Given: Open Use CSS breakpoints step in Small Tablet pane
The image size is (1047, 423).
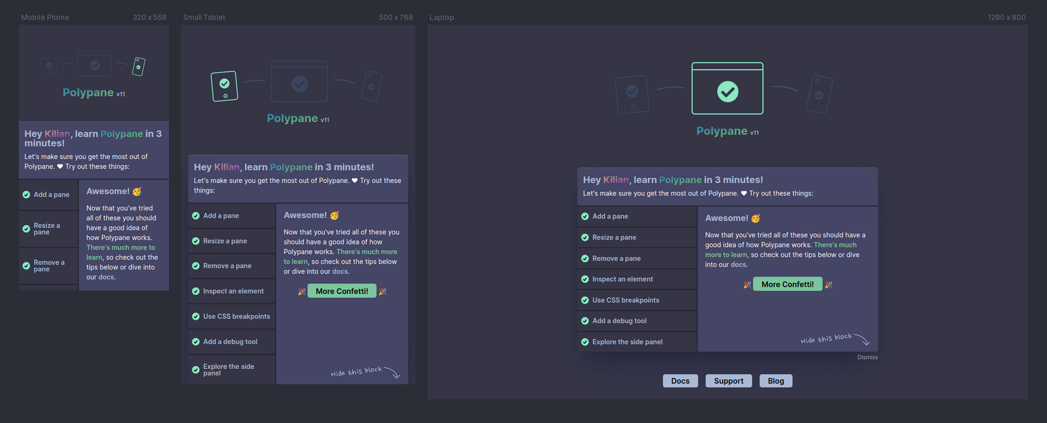Looking at the screenshot, I should point(232,316).
